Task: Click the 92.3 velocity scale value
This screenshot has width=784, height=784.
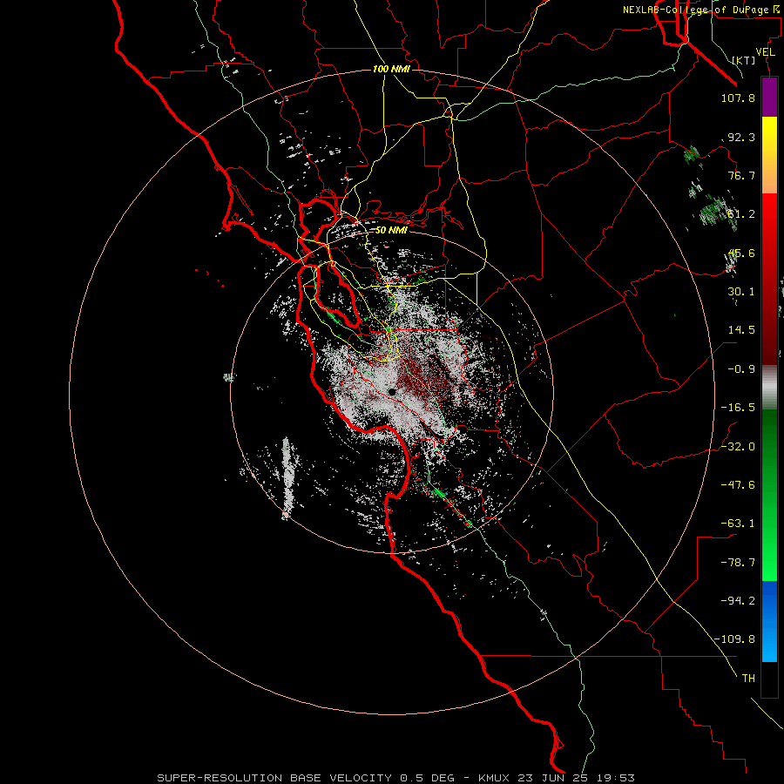Action: [741, 137]
